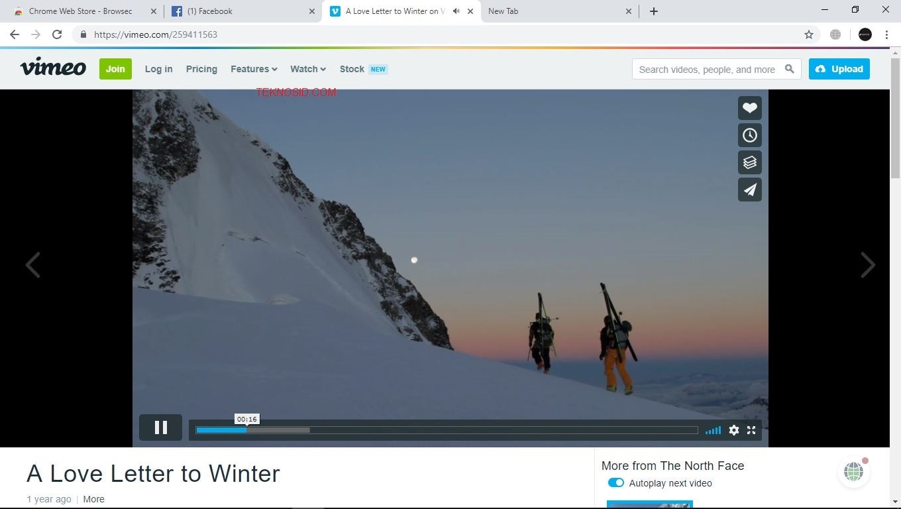Open the Pricing page link
Viewport: 901px width, 509px height.
201,69
